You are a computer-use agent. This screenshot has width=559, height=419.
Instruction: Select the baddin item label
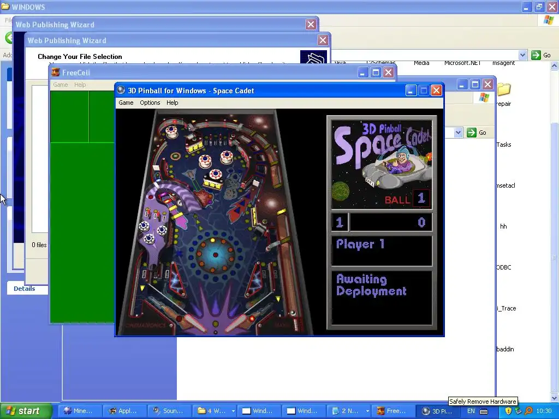point(505,349)
